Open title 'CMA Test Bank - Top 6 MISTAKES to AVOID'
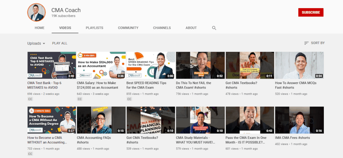The width and height of the screenshot is (343, 158). coord(44,85)
